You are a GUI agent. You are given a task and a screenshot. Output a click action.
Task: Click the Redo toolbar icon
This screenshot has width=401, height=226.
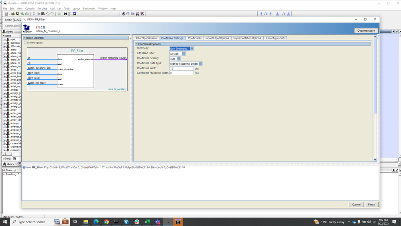(52, 14)
